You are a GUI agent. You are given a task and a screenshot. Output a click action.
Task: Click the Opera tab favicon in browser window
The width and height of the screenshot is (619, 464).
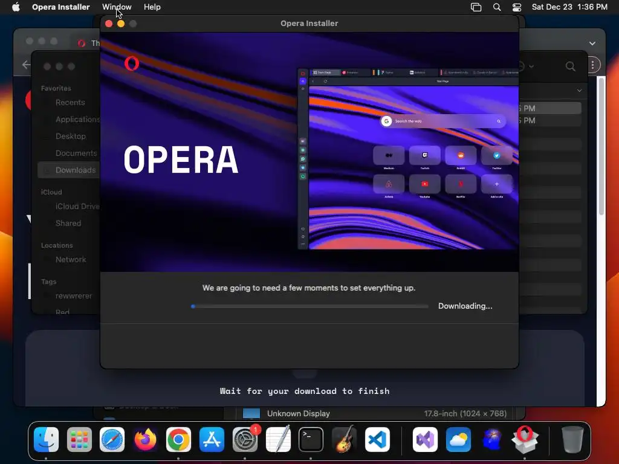pos(82,43)
